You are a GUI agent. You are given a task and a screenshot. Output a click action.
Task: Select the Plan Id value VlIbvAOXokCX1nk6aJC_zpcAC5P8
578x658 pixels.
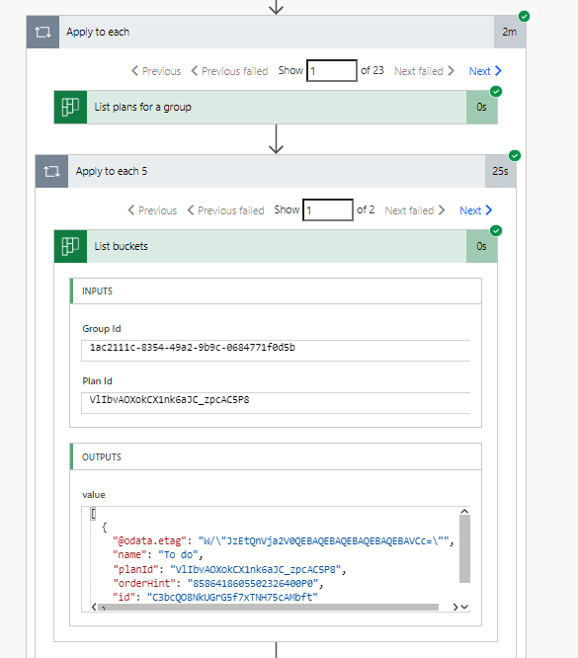pyautogui.click(x=169, y=400)
